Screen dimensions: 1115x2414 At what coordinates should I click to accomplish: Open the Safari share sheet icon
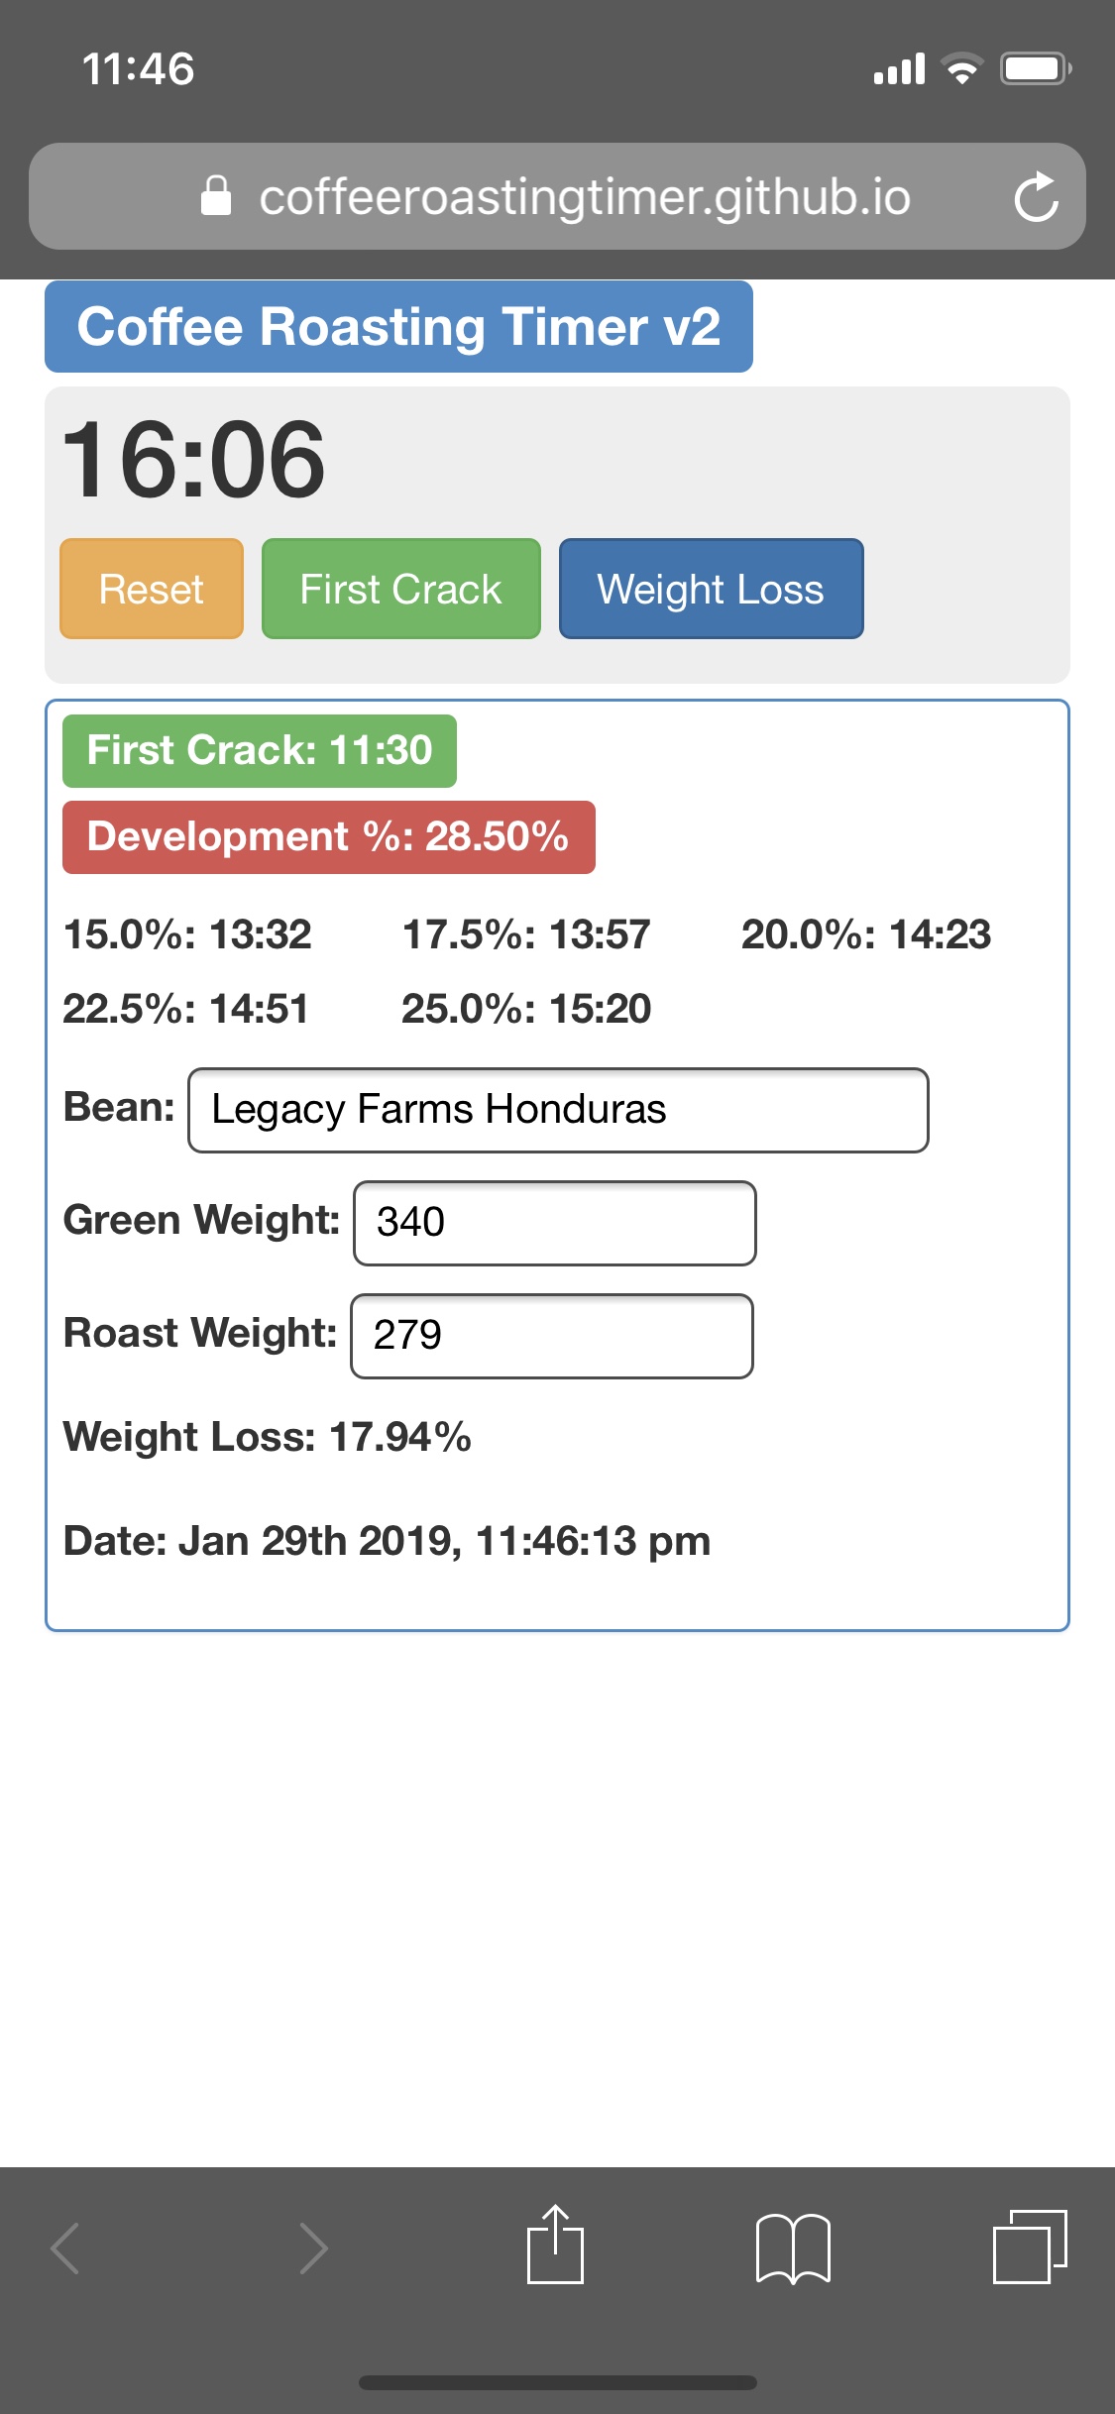click(555, 2245)
